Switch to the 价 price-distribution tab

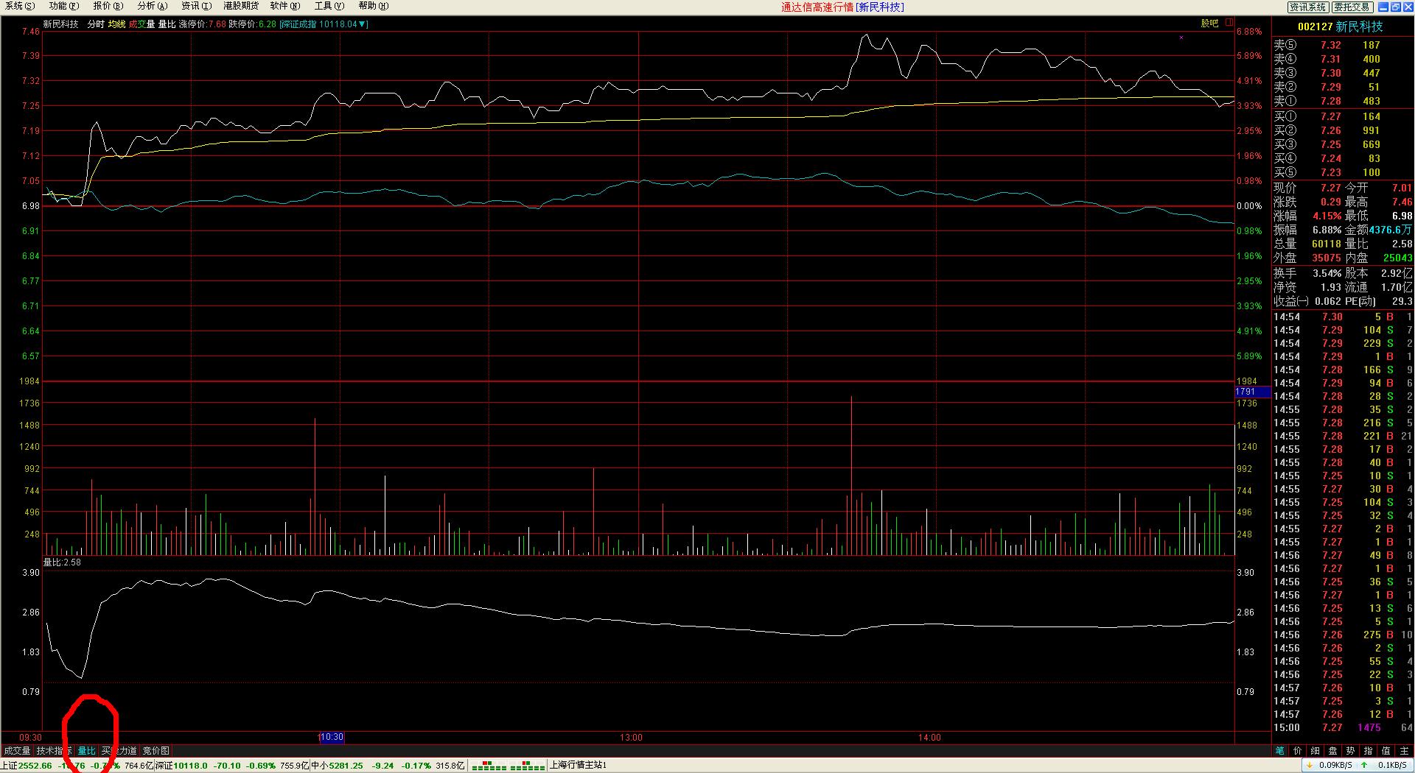(x=1298, y=751)
